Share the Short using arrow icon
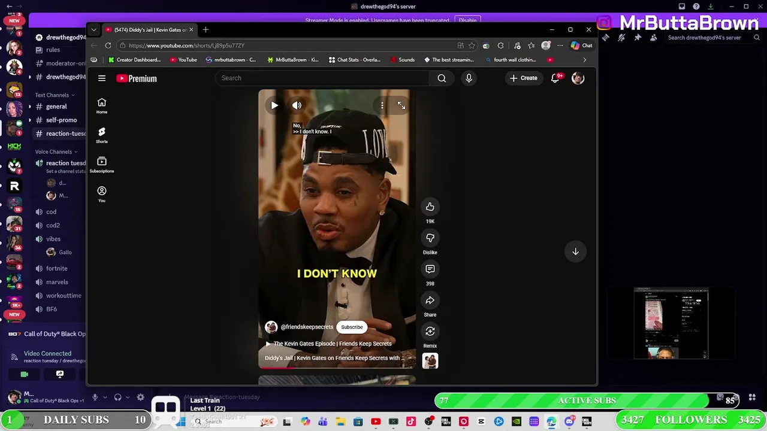 coord(430,301)
